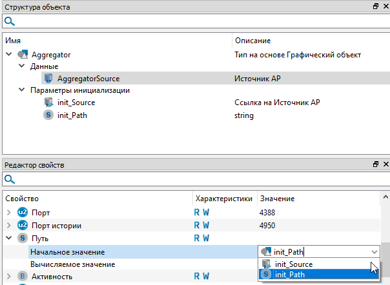The width and height of the screenshot is (390, 285).
Task: Undock the Структура объекта panel
Action: tap(375, 6)
